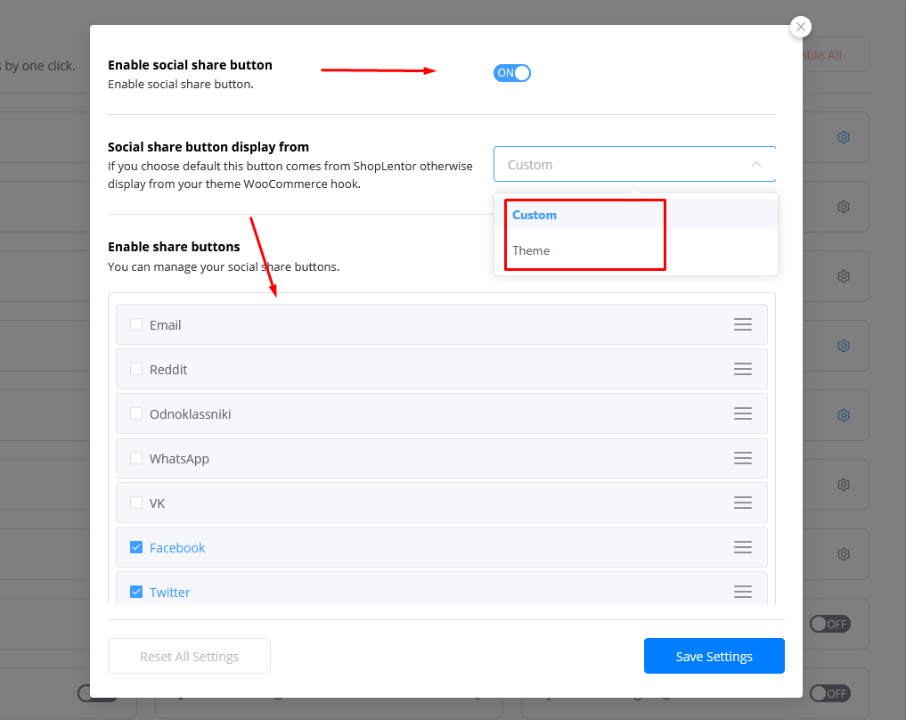This screenshot has width=906, height=720.
Task: Click the VK row drag handle
Action: coord(742,503)
